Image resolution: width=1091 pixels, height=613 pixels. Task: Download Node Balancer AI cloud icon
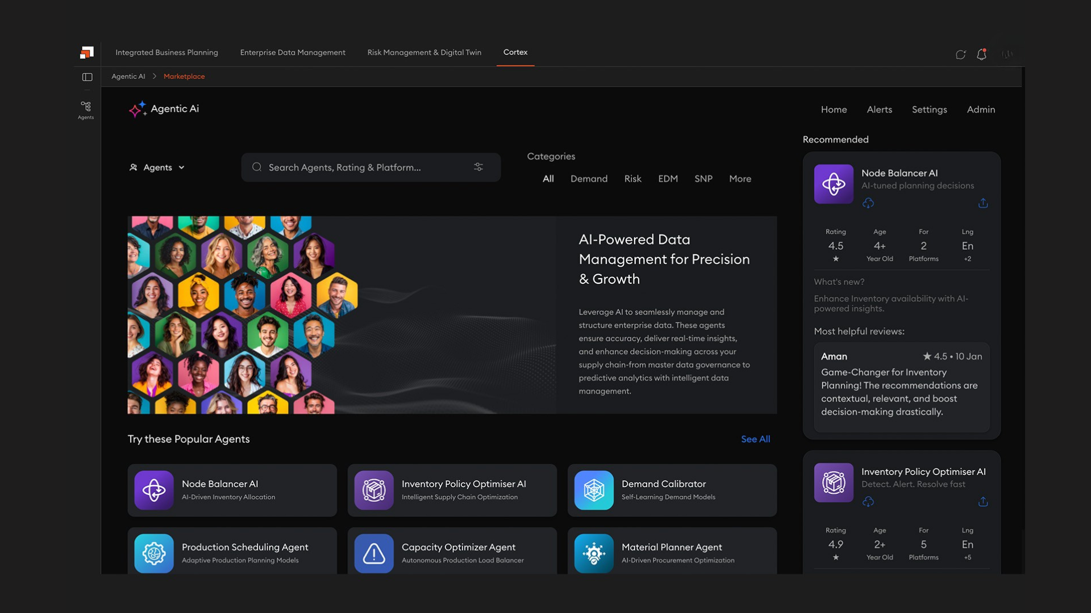[x=868, y=203]
